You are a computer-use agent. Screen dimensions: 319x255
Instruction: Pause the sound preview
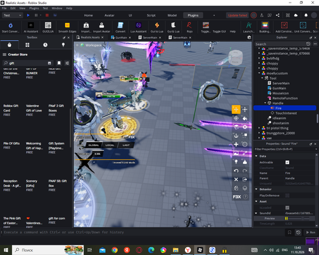pos(286,219)
